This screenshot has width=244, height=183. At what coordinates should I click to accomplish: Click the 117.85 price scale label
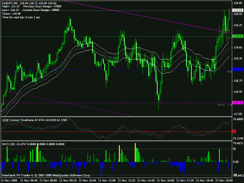click(x=238, y=114)
